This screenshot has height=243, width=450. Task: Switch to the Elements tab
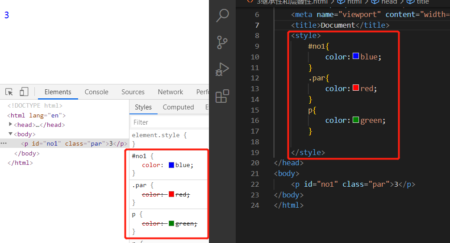pyautogui.click(x=58, y=92)
